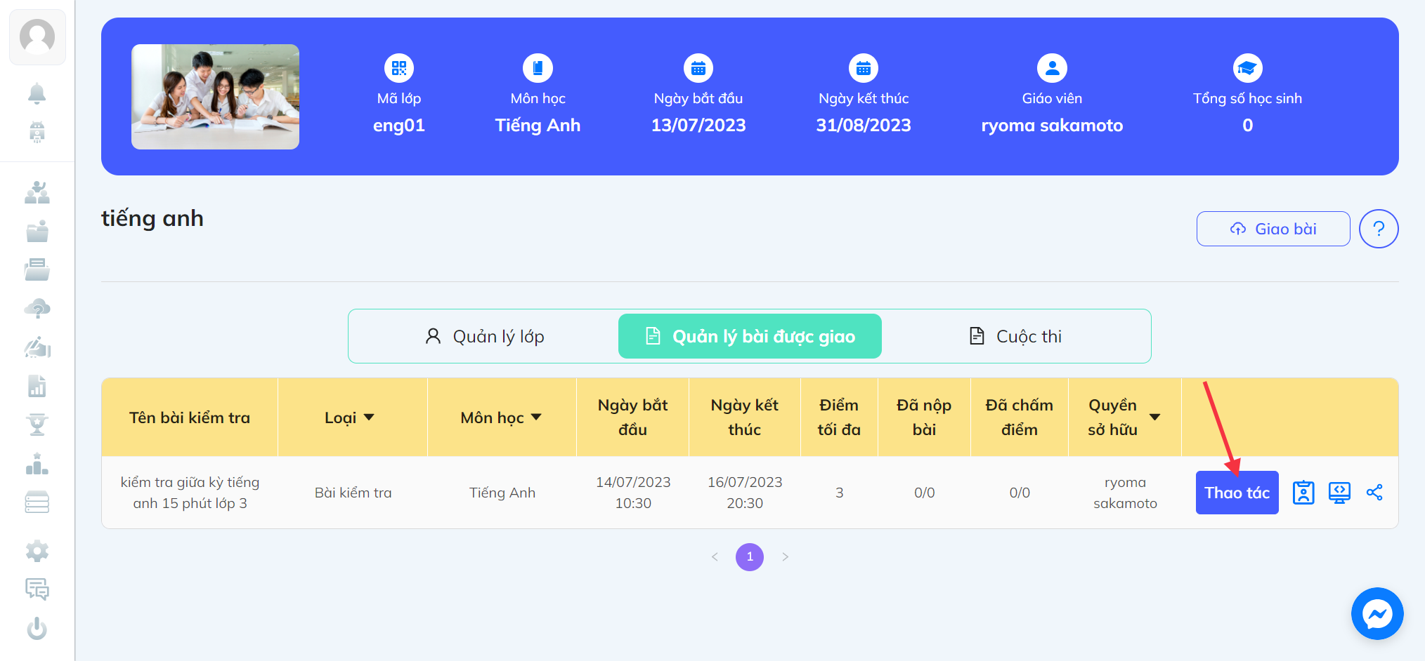Open the Môn học column filter dropdown
This screenshot has height=661, width=1425.
(x=536, y=418)
